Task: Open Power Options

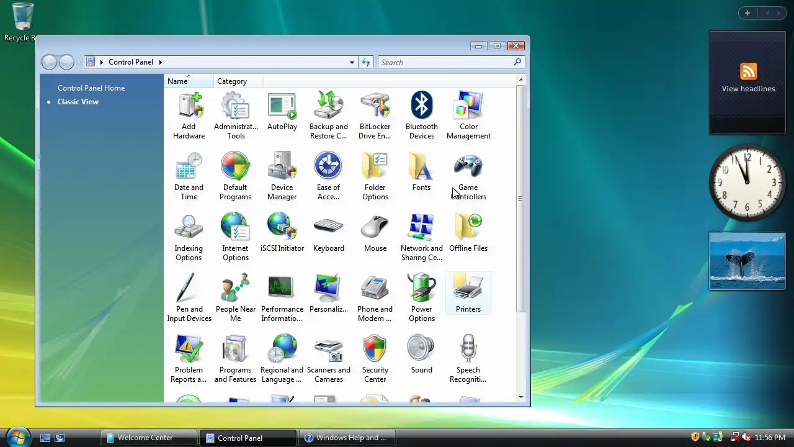Action: pyautogui.click(x=422, y=298)
